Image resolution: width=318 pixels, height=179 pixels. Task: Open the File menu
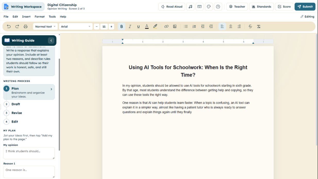(6, 17)
